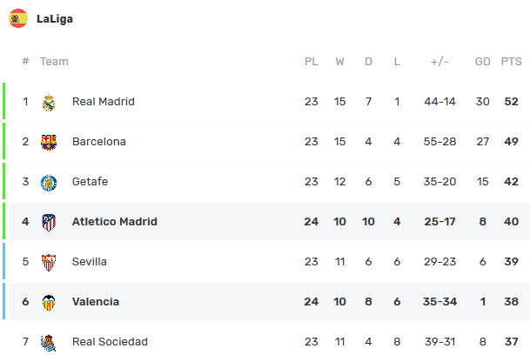The height and width of the screenshot is (362, 530).
Task: Click the Barcelona club crest
Action: pyautogui.click(x=49, y=143)
